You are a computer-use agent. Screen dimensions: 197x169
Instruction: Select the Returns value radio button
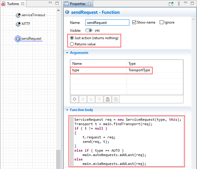(72, 44)
